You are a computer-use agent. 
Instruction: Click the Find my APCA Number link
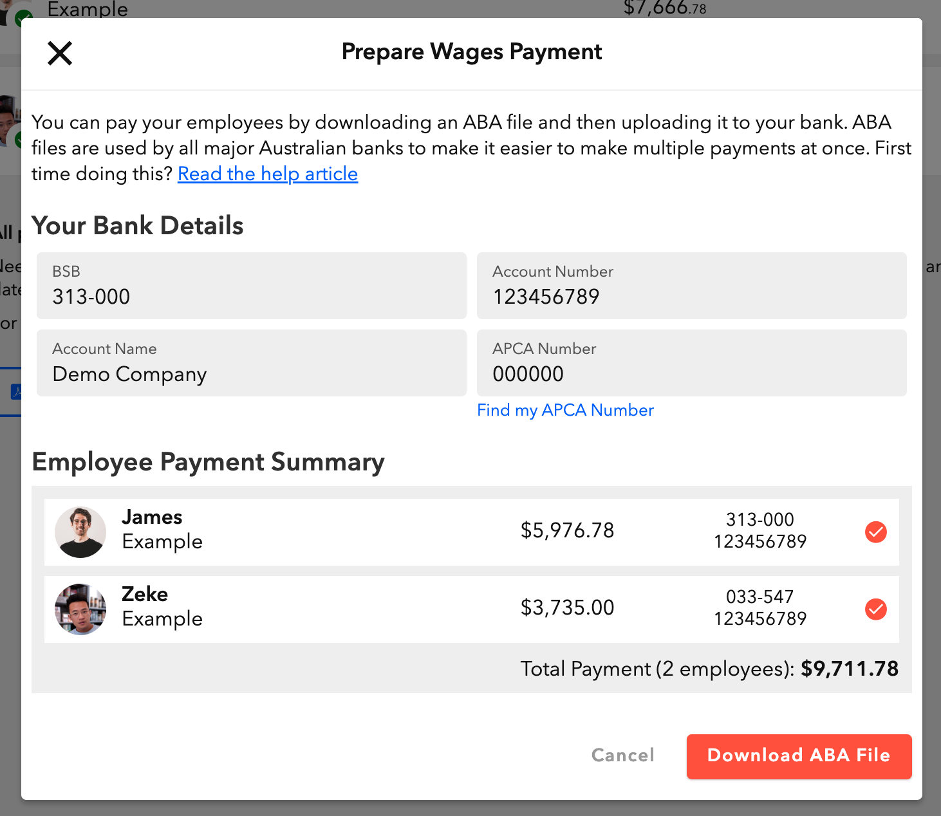565,410
